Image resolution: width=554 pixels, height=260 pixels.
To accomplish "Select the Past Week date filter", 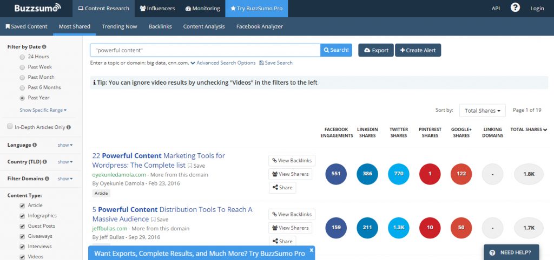I will (x=22, y=67).
